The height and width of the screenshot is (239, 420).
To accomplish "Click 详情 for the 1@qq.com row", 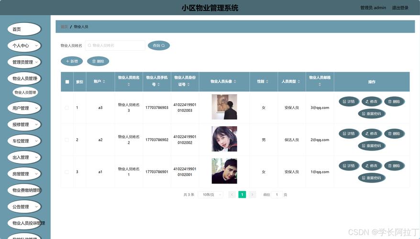I will [x=349, y=166].
